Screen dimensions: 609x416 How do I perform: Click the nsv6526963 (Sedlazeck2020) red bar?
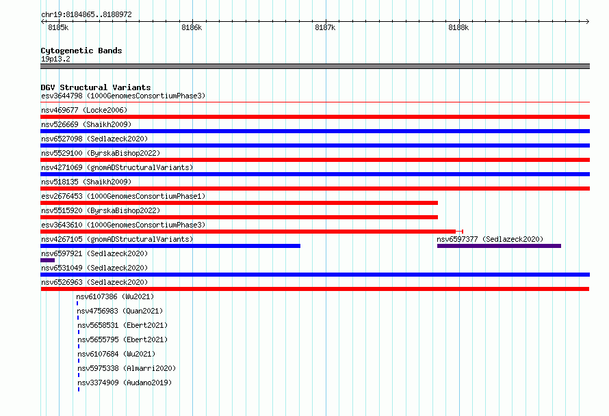tap(315, 289)
